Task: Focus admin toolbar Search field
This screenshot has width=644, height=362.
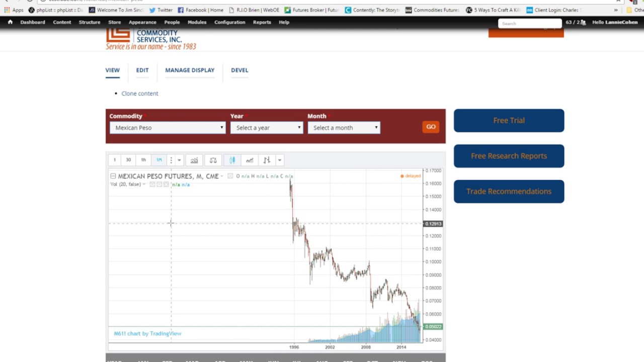Action: click(x=530, y=23)
